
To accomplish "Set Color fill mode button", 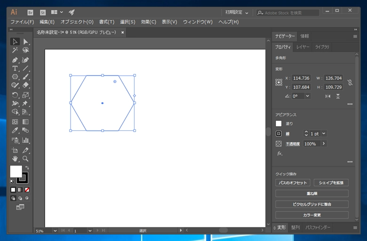I will coord(13,190).
